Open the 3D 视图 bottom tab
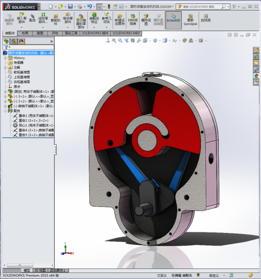This screenshot has height=279, width=261. pyautogui.click(x=40, y=270)
